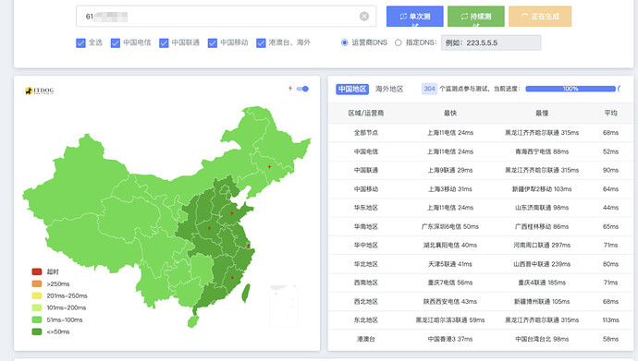Click the 最快 column header
638x361 pixels.
[450, 114]
